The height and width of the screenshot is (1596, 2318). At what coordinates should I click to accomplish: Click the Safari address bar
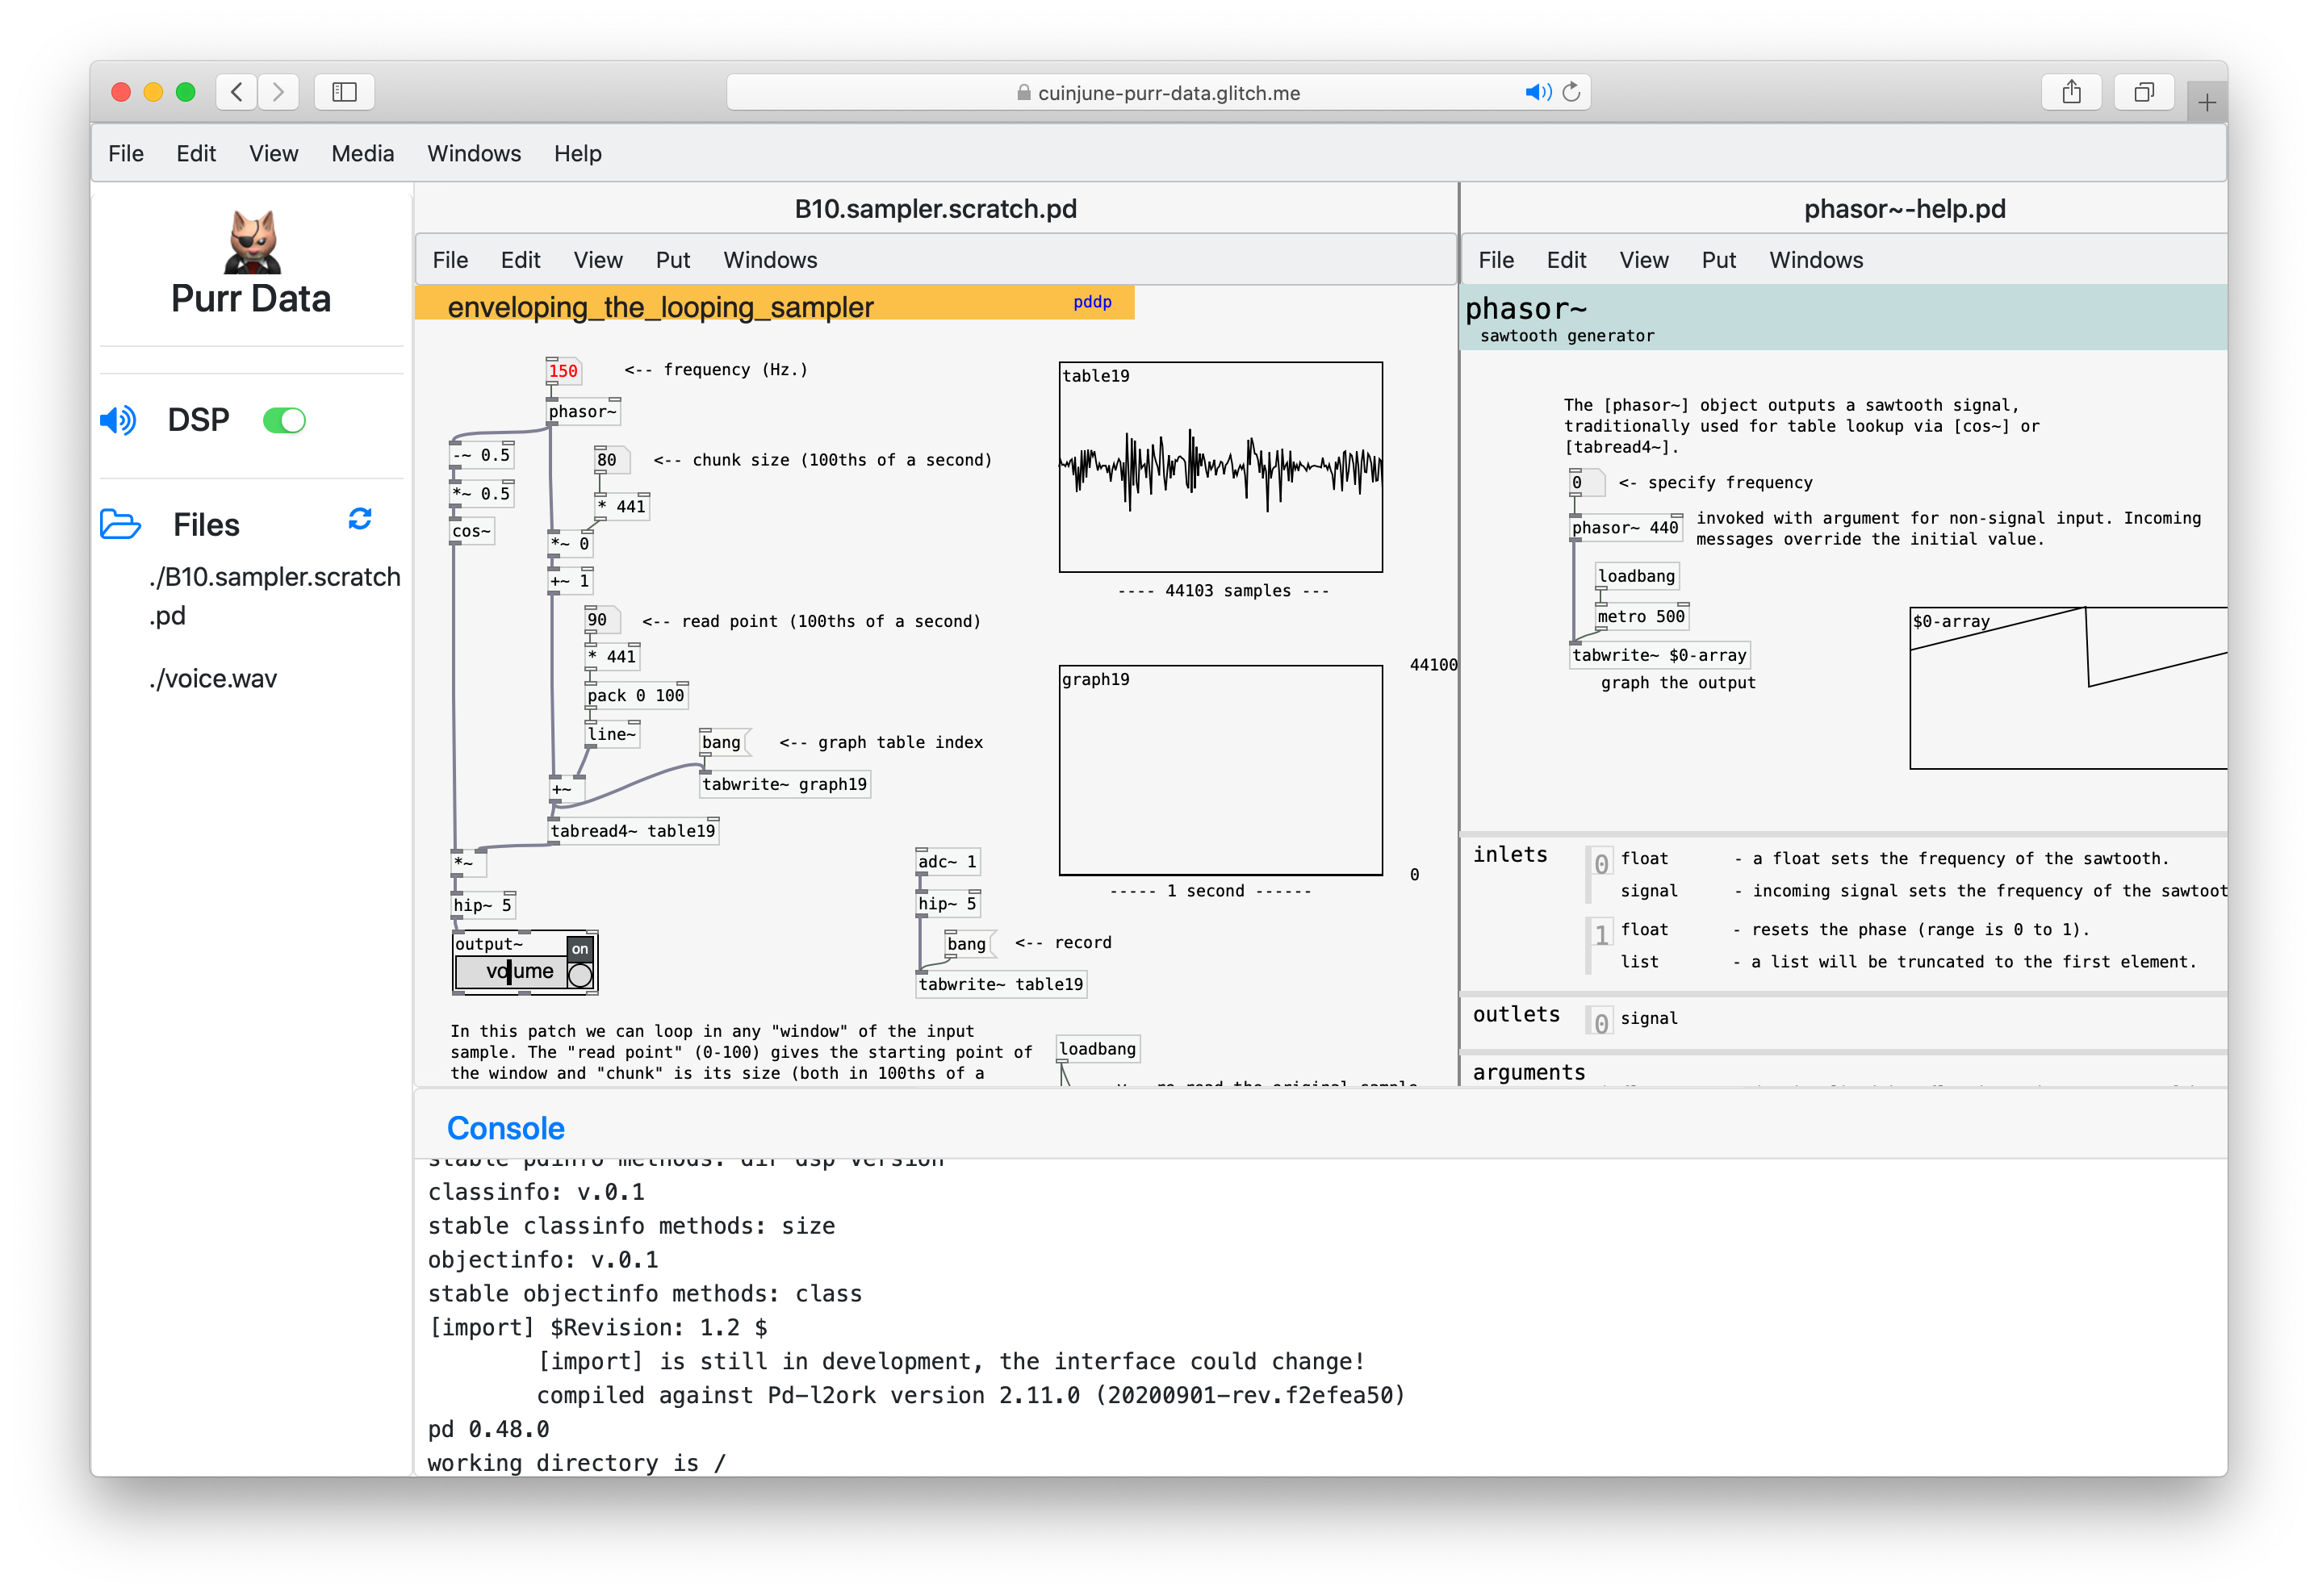click(1158, 93)
